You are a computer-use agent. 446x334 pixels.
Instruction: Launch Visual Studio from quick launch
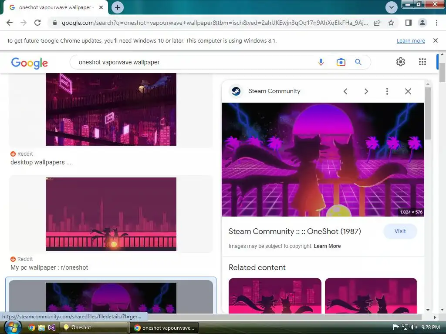(x=52, y=327)
